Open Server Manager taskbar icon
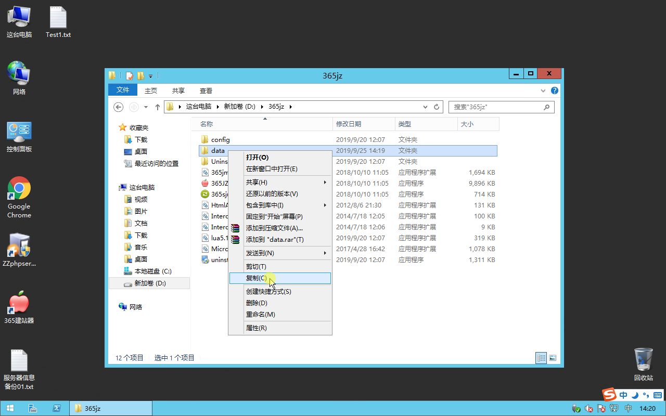The image size is (666, 416). (x=33, y=408)
